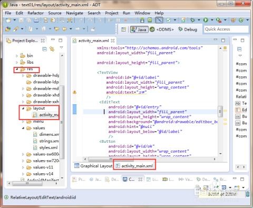Minimize the editor area
Viewport: 253px width, 208px height.
tap(216, 40)
